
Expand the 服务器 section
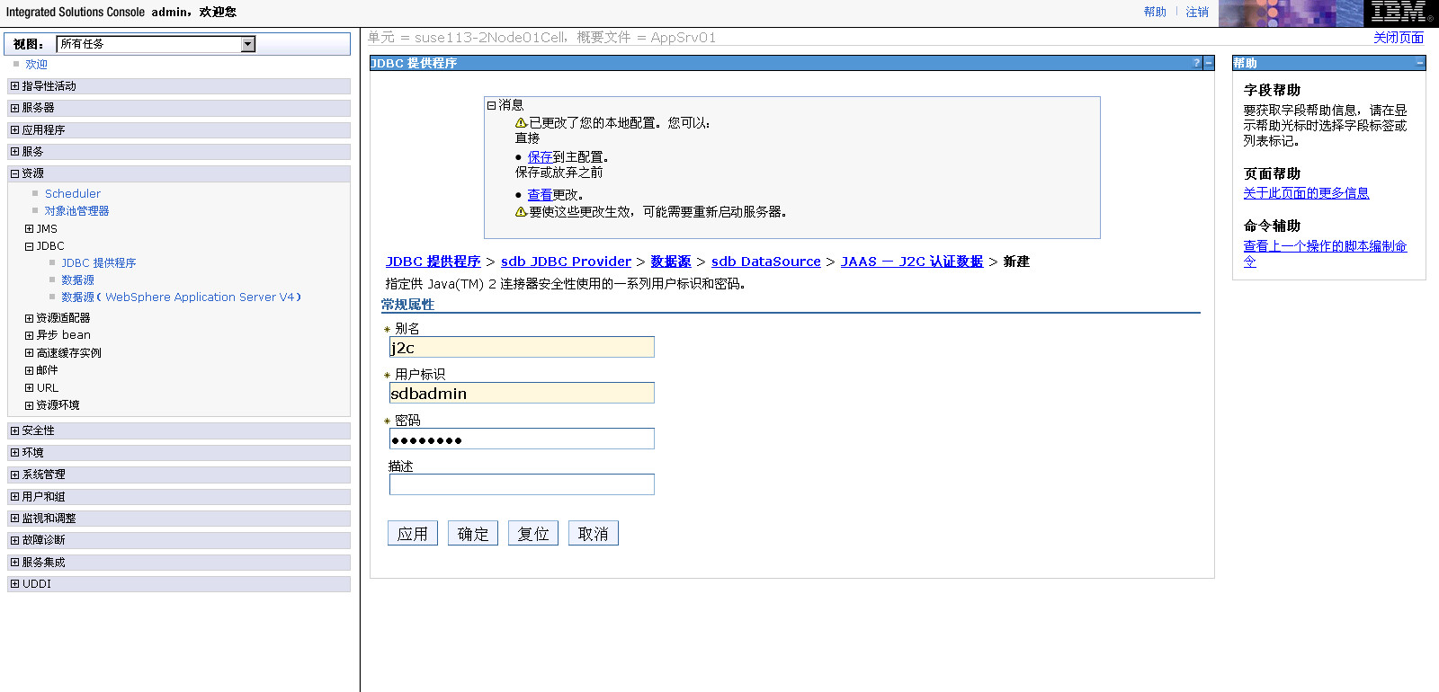point(14,108)
